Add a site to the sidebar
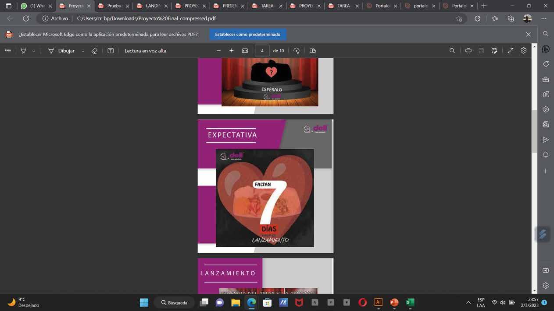 pos(546,171)
